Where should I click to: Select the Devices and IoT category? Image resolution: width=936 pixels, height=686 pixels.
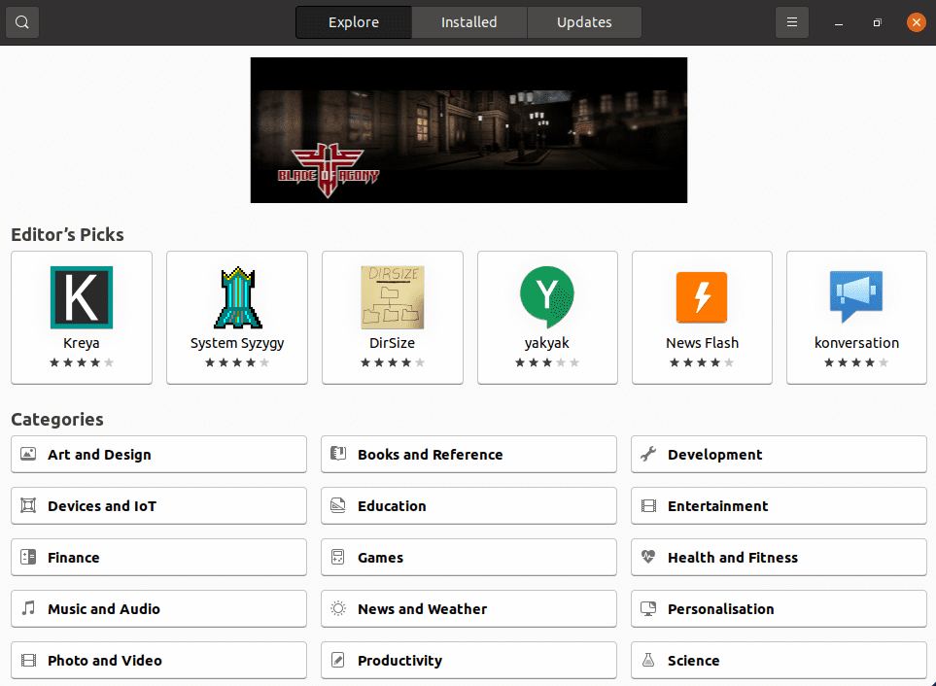tap(158, 506)
